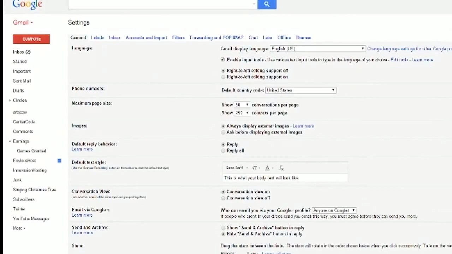The height and width of the screenshot is (254, 452).
Task: Switch to the Inbox settings tab
Action: [x=115, y=37]
